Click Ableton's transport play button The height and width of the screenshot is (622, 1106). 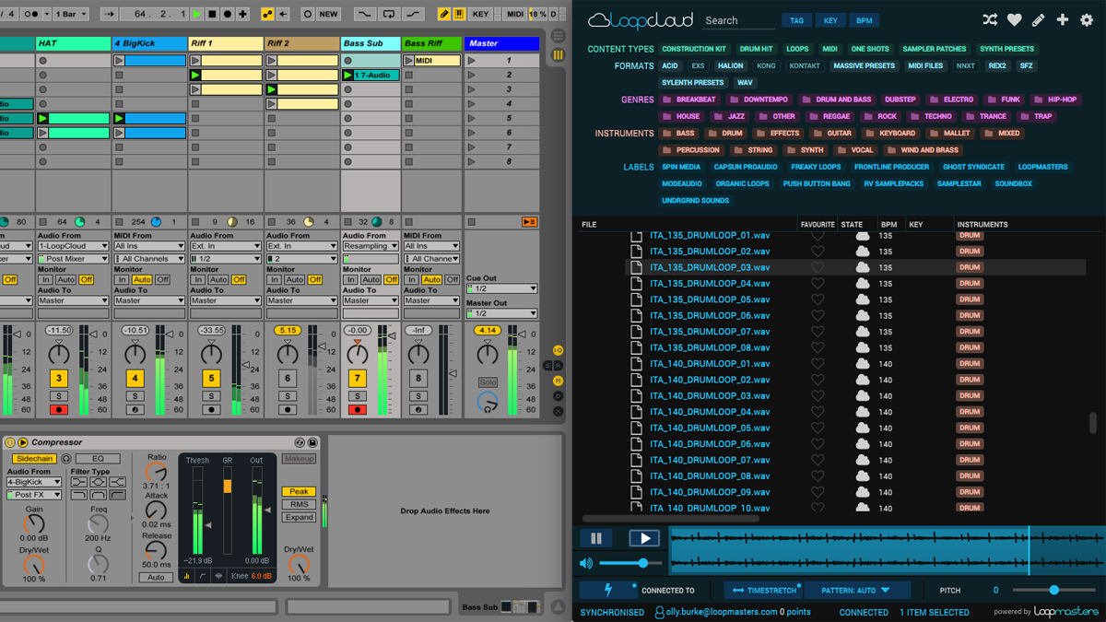coord(196,14)
